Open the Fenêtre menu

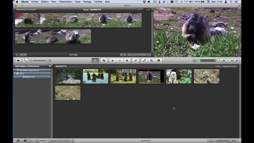(98, 2)
